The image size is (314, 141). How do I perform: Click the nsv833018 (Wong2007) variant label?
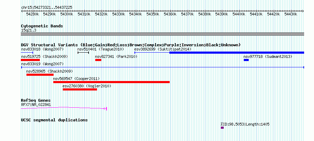click(42, 49)
